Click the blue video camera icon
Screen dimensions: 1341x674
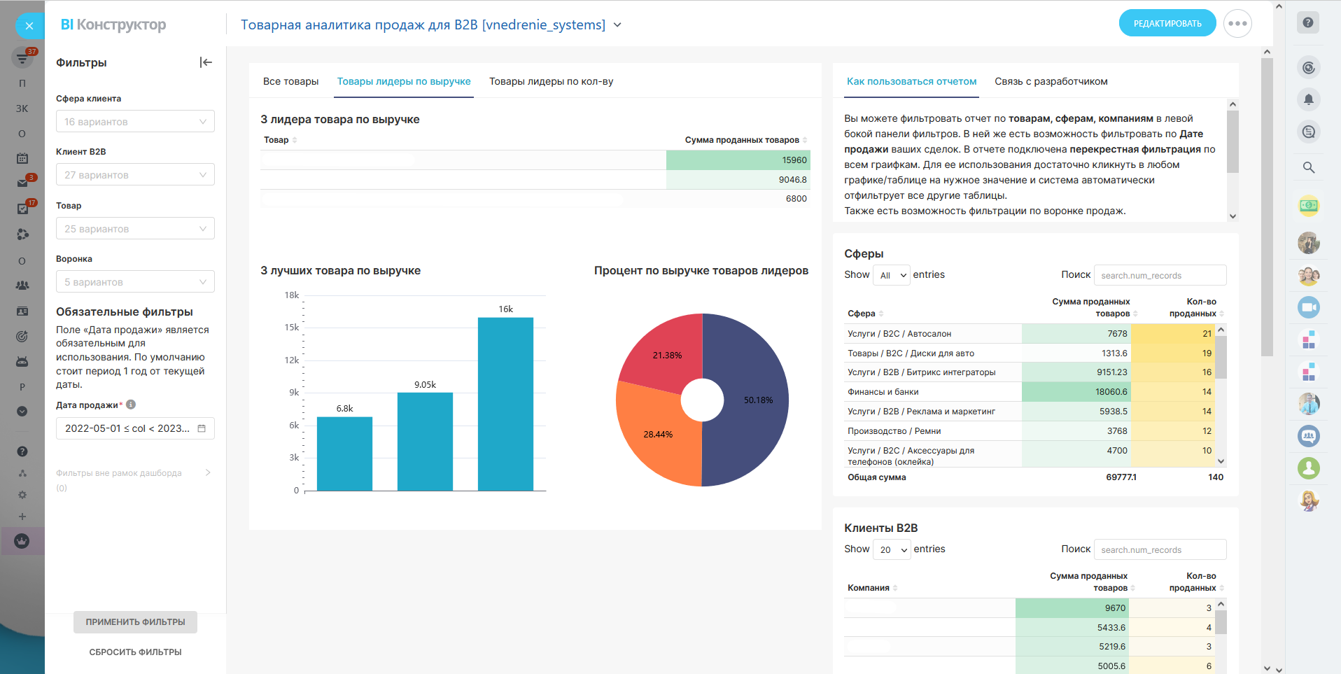[1308, 307]
